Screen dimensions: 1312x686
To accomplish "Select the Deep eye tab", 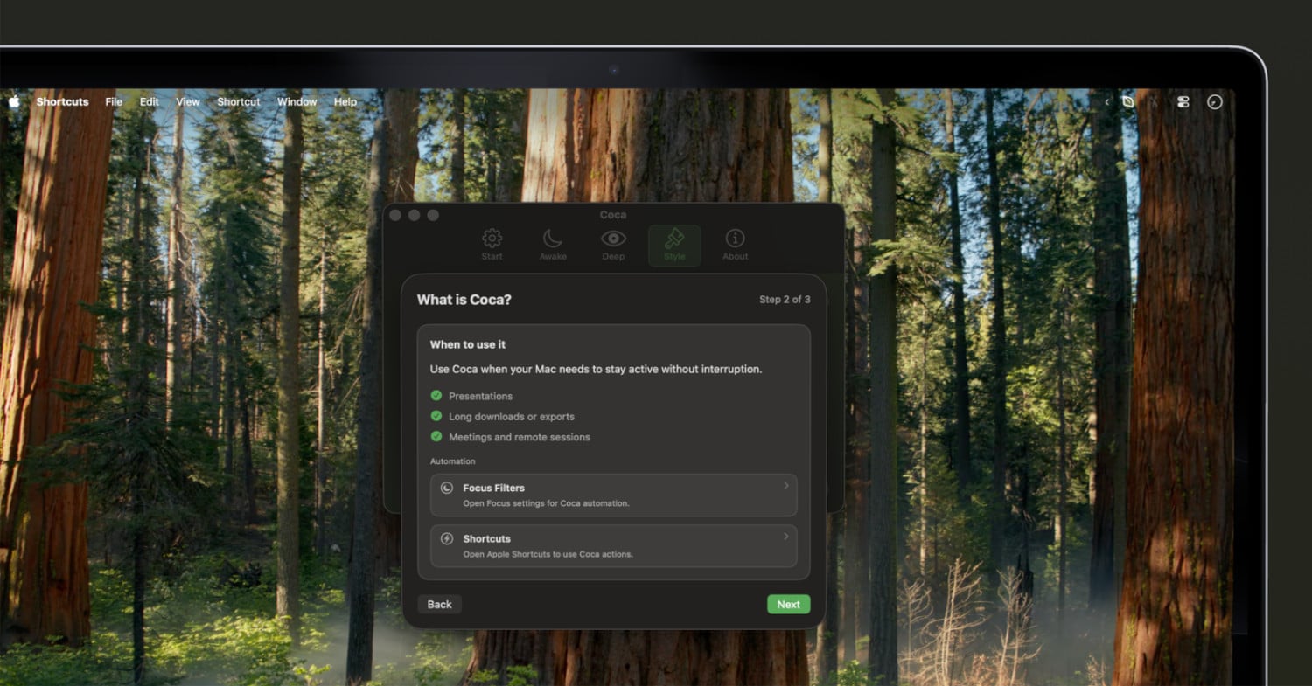I will click(x=613, y=245).
